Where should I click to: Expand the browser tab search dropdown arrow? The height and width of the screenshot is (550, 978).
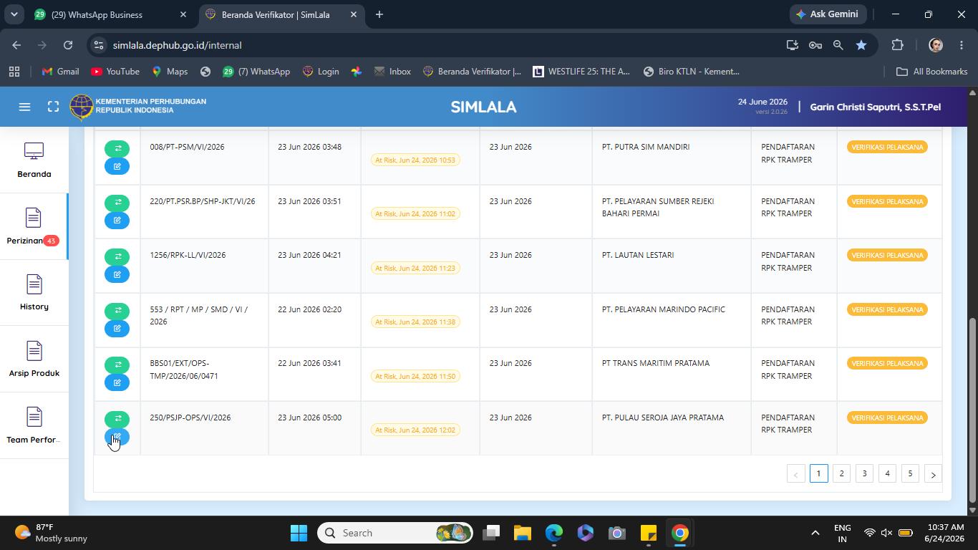(x=14, y=14)
